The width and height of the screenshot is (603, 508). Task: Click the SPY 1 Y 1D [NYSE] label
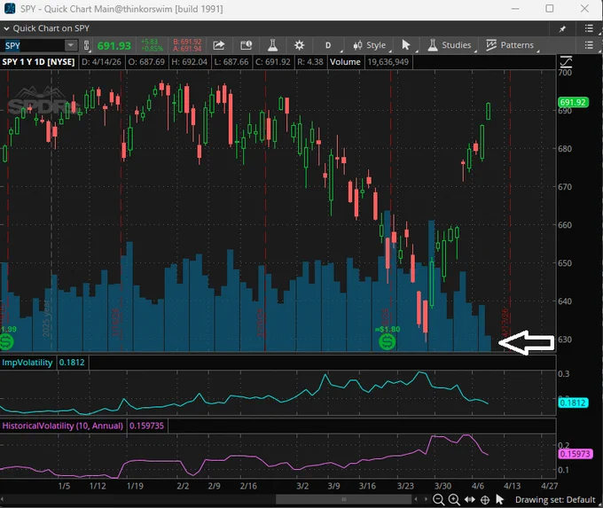pyautogui.click(x=38, y=62)
